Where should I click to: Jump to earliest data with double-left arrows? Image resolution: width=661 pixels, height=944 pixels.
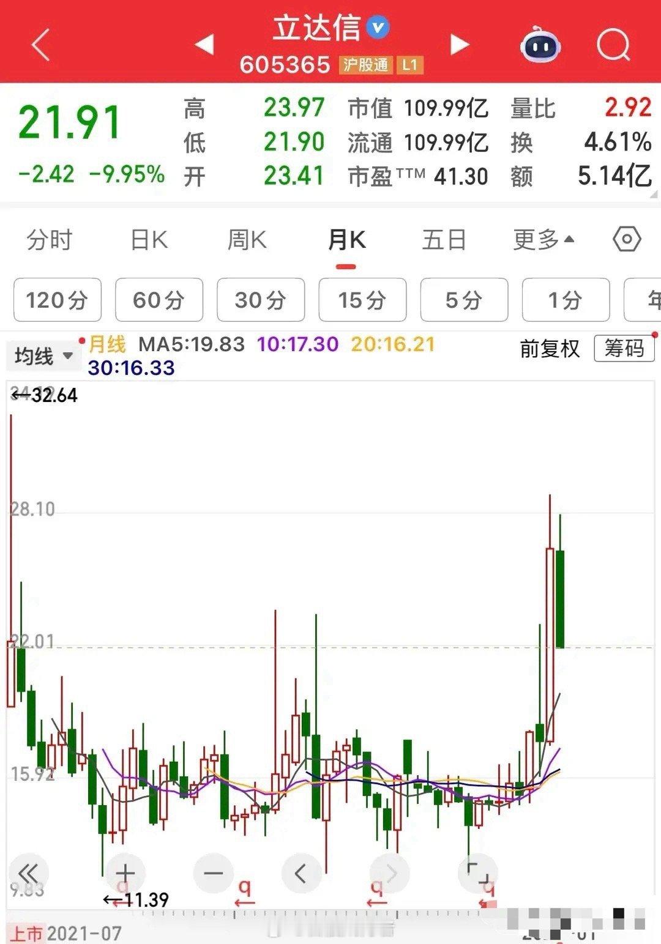[x=28, y=872]
